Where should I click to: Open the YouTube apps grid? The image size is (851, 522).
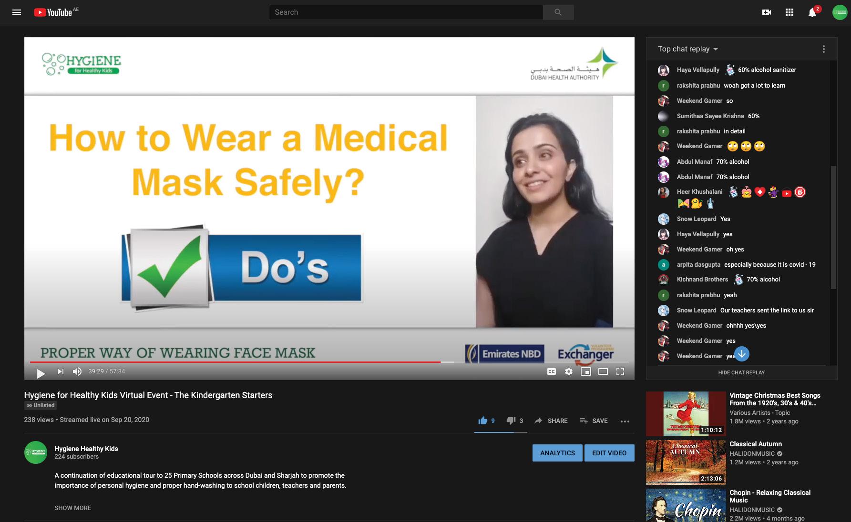[789, 12]
